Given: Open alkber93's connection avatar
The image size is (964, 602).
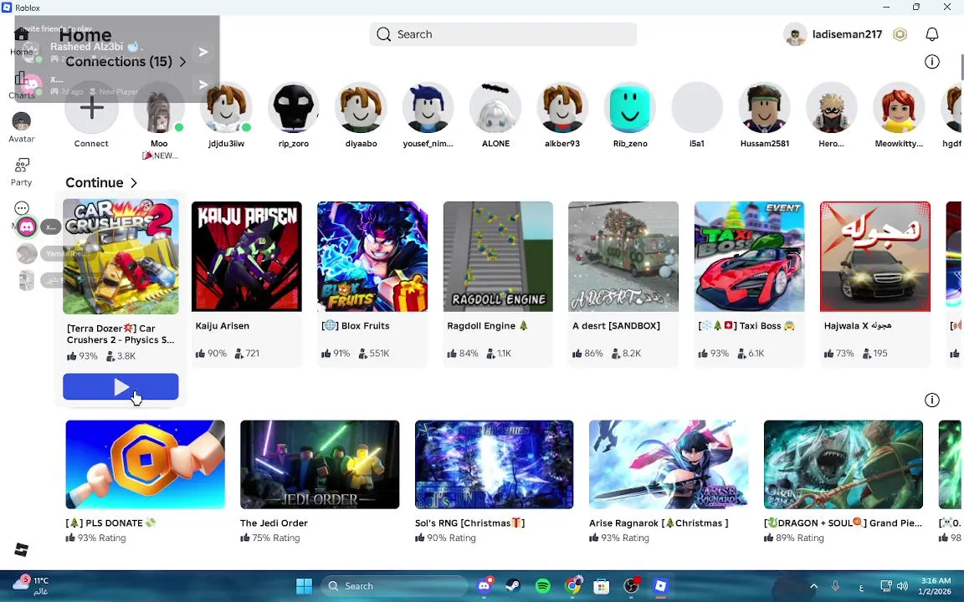Looking at the screenshot, I should (x=562, y=108).
